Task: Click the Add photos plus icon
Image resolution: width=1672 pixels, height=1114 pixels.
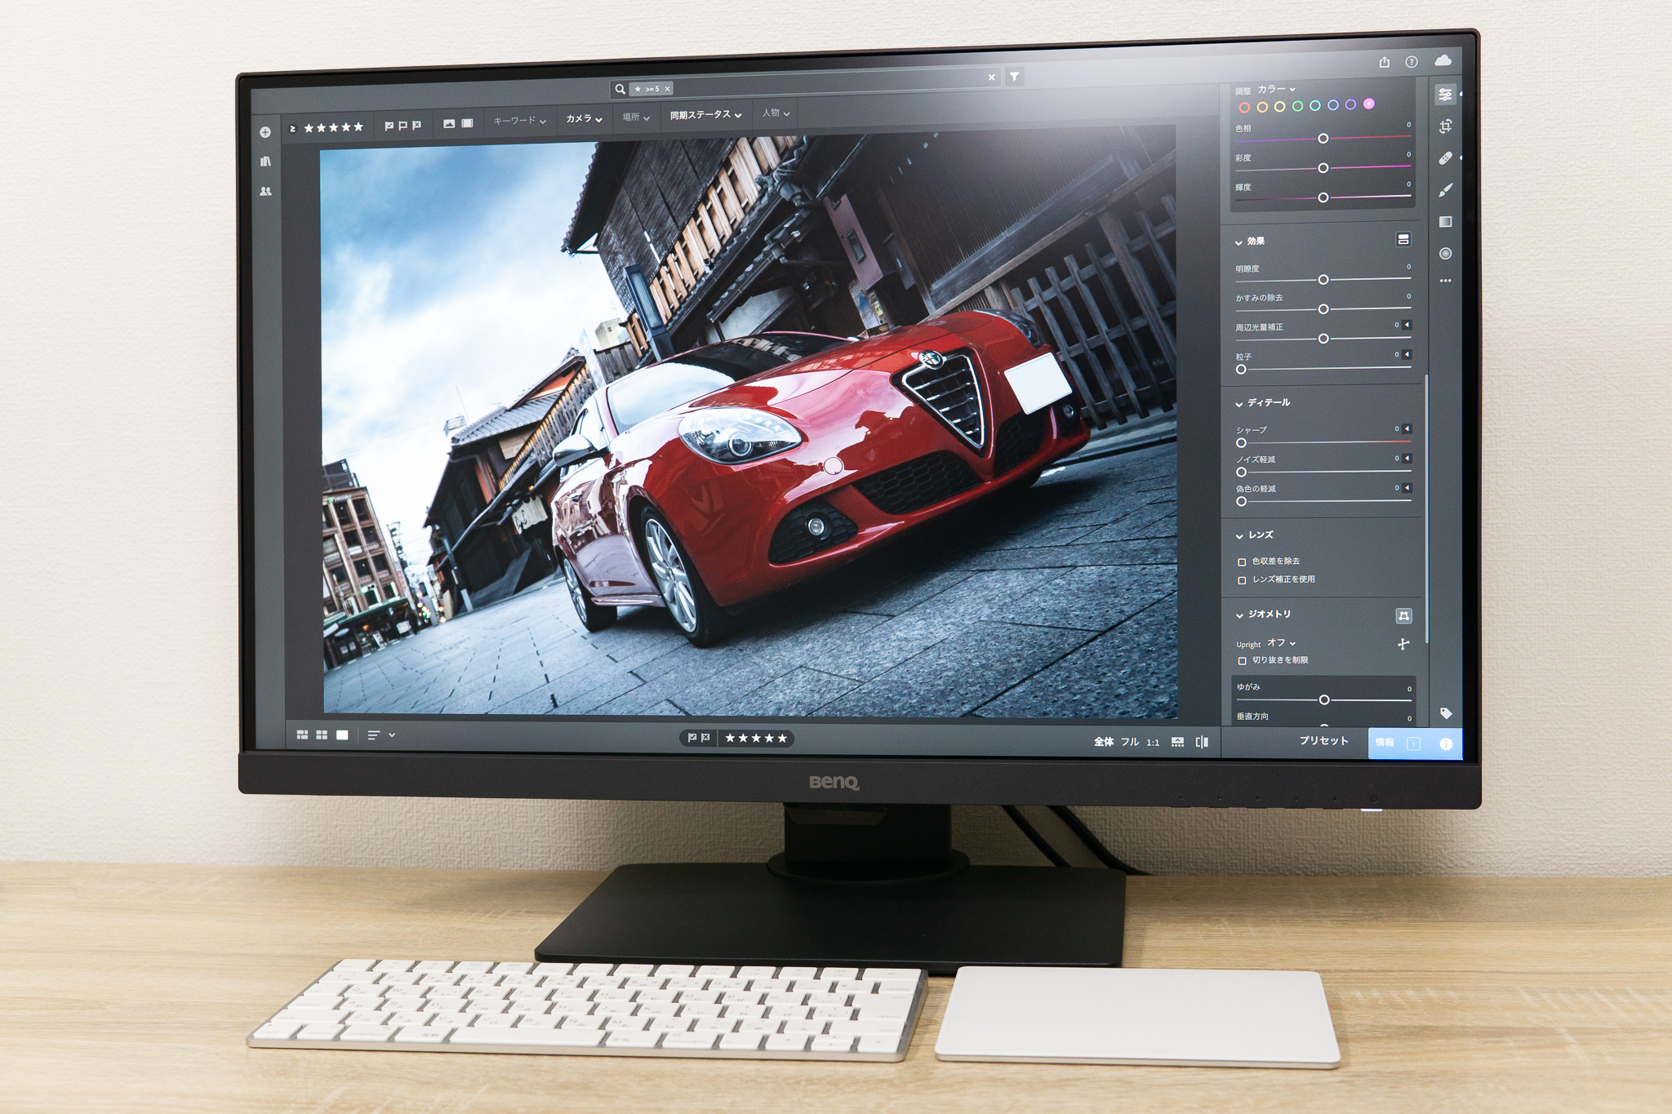Action: pyautogui.click(x=265, y=132)
